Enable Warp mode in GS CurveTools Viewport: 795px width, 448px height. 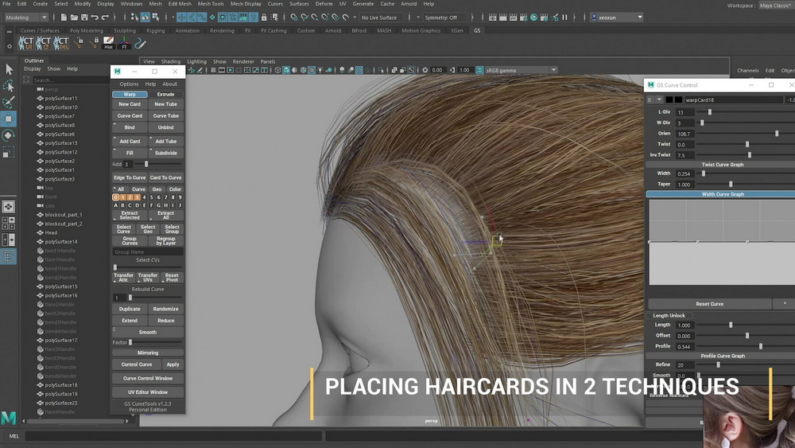(130, 95)
